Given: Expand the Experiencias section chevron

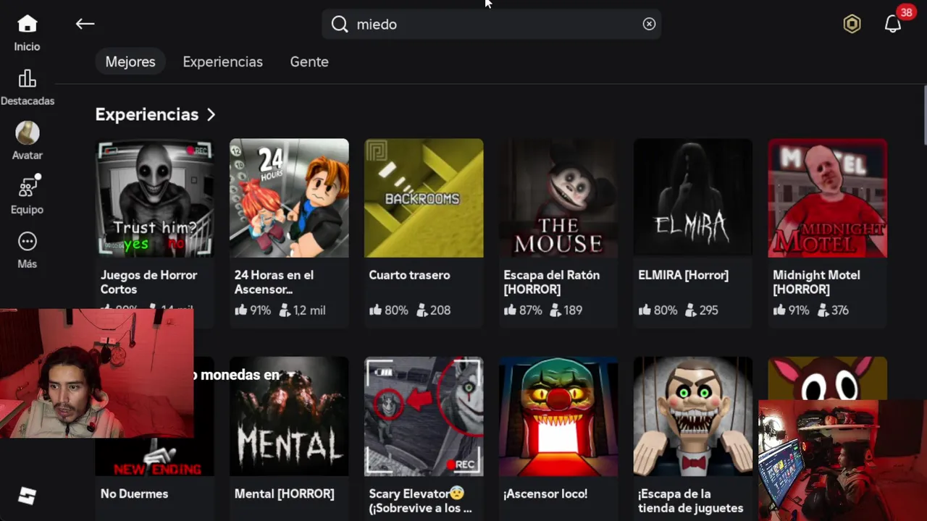Looking at the screenshot, I should [x=211, y=114].
